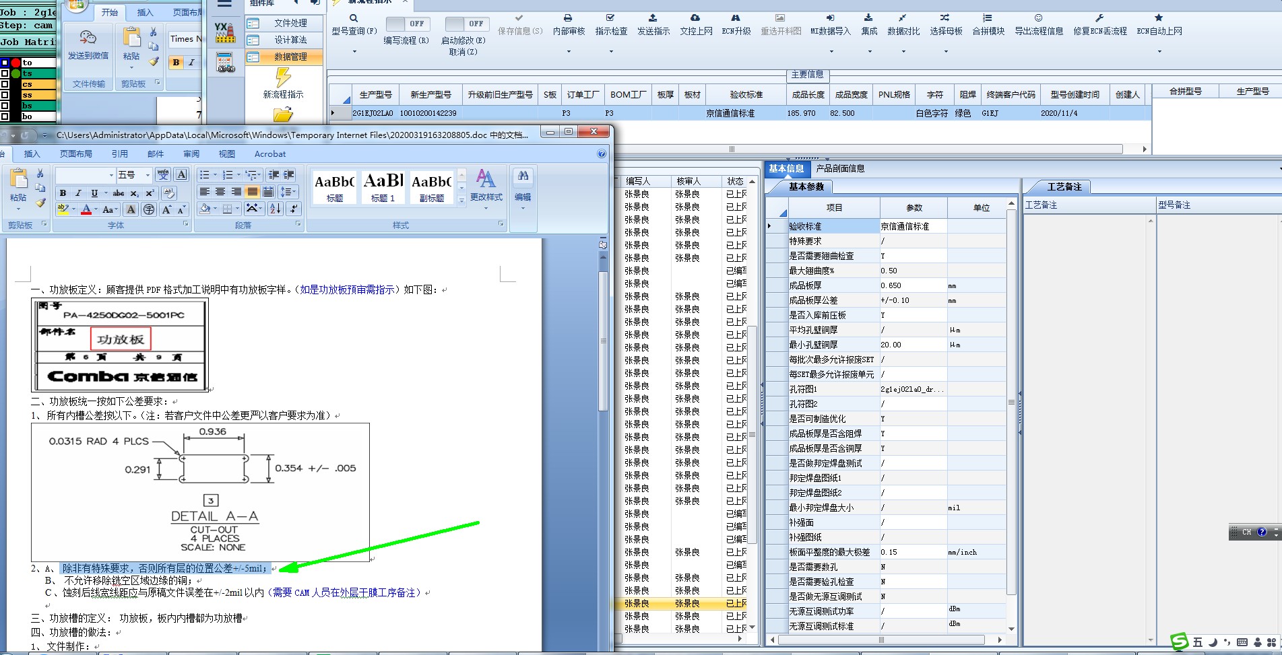The image size is (1282, 655).
Task: Click the text highlight color button
Action: (x=63, y=209)
